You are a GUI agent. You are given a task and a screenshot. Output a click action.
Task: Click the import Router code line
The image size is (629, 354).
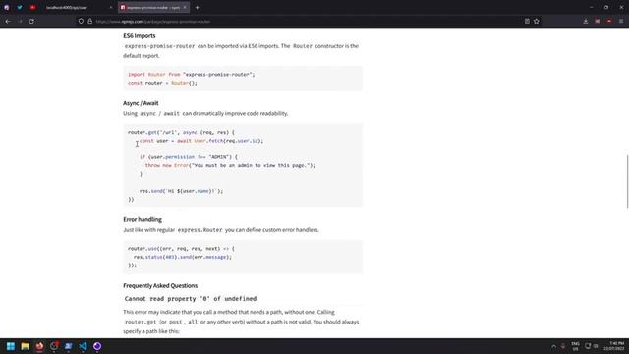(192, 75)
